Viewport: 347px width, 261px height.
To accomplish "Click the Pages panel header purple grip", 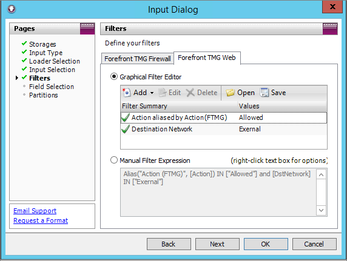I will click(87, 28).
